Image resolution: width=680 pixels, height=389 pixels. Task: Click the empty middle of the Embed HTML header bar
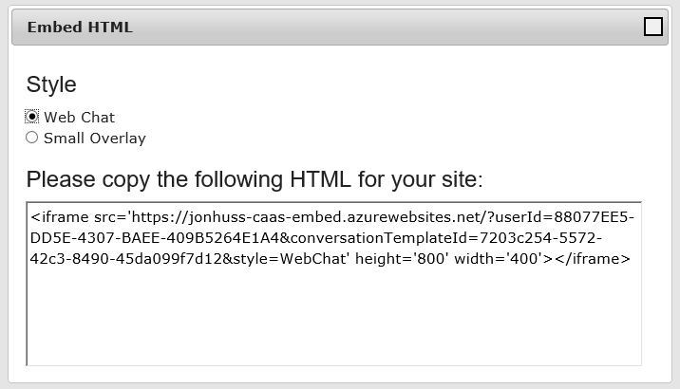click(x=380, y=28)
